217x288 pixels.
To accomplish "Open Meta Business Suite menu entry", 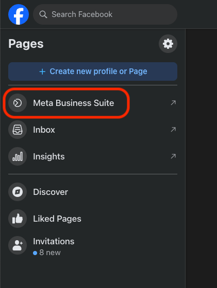I will [93, 103].
